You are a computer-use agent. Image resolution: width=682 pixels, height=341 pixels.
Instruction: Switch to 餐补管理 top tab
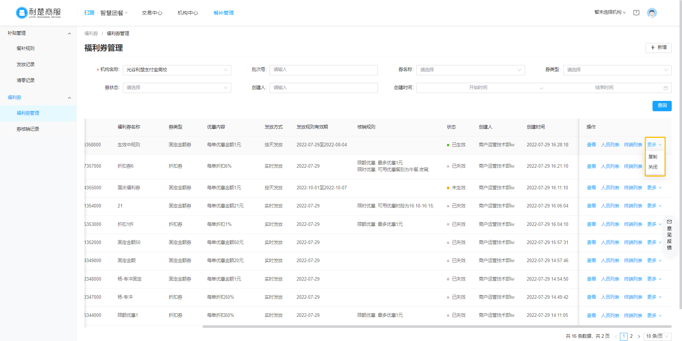[x=223, y=13]
